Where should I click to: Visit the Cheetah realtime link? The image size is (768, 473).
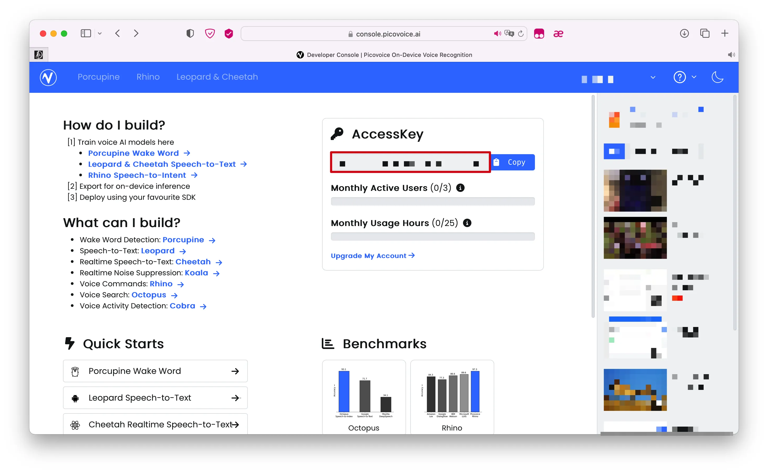pos(199,262)
